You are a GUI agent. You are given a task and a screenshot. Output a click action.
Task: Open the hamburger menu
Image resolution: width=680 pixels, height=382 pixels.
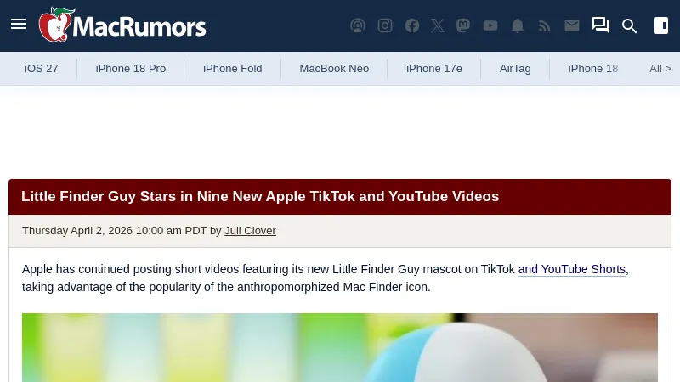coord(19,25)
